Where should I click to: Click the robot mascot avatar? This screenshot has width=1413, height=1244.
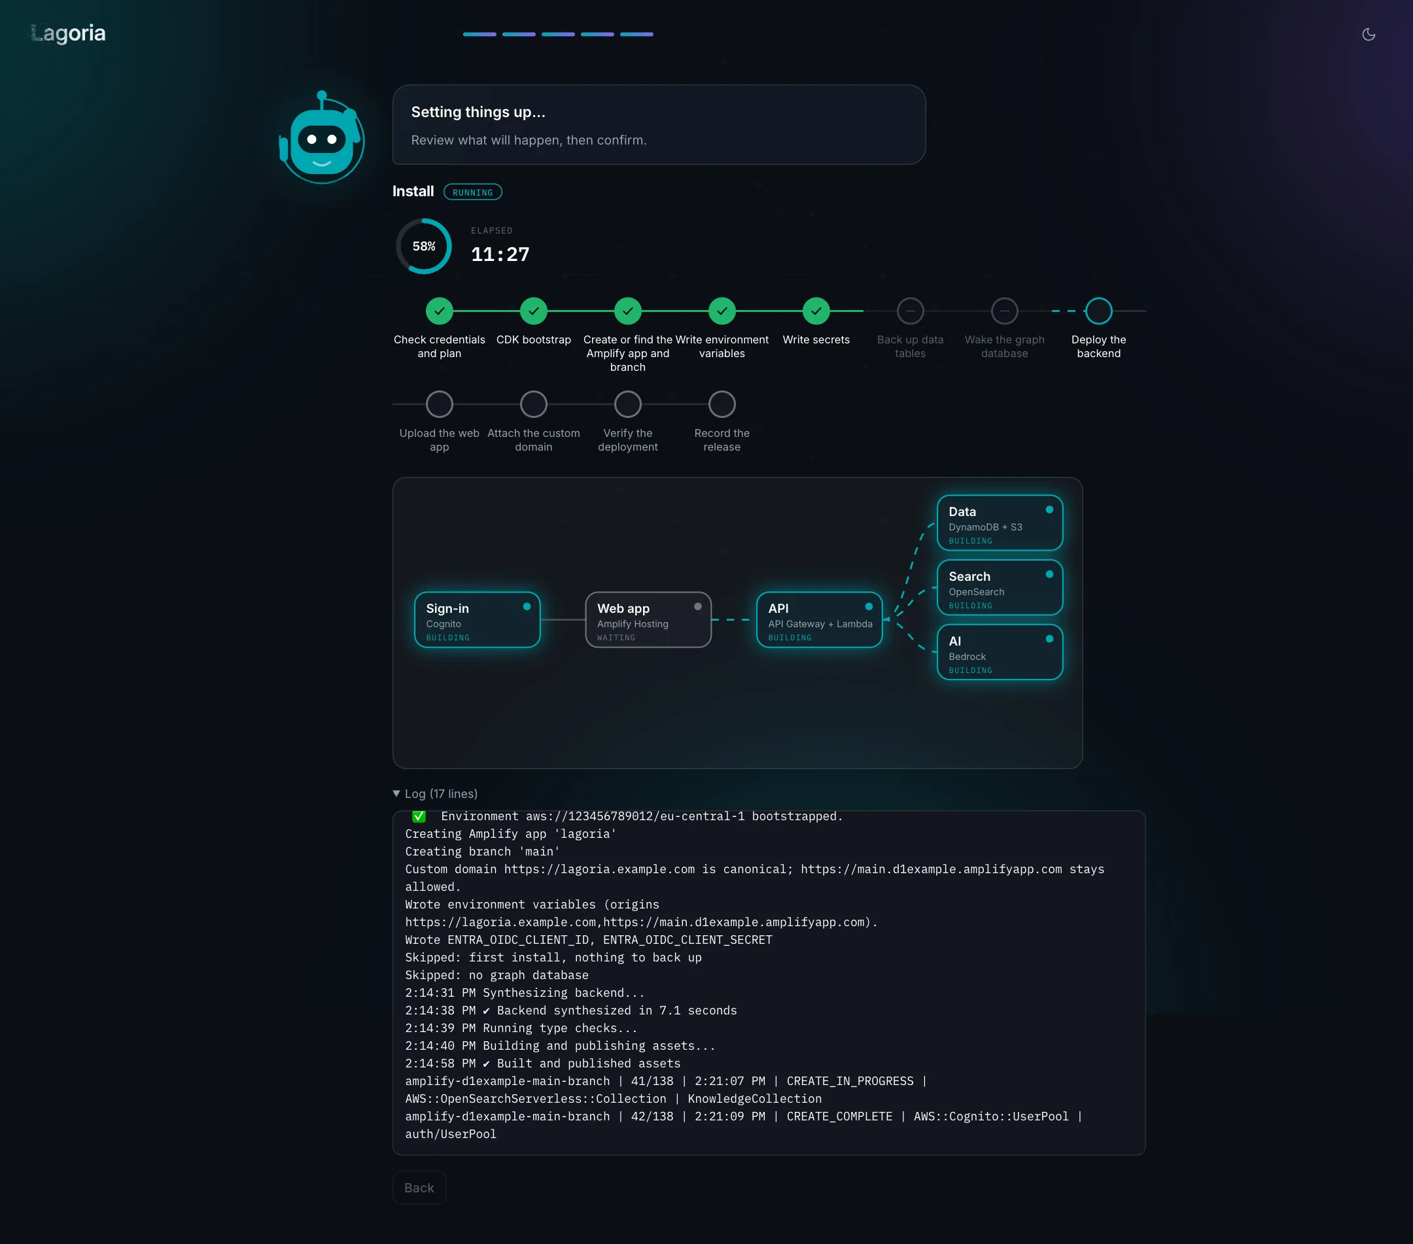pos(321,137)
